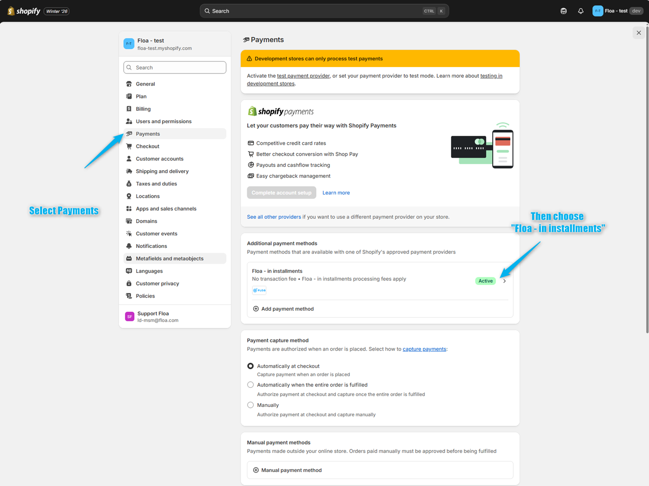
Task: Click the Floa logo under installments method
Action: click(x=259, y=290)
